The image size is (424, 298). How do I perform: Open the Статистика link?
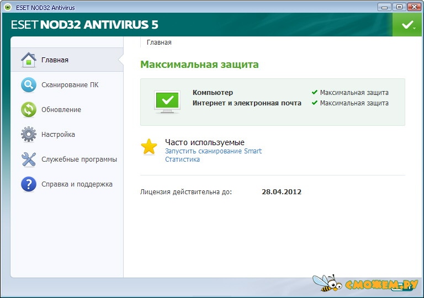point(183,159)
